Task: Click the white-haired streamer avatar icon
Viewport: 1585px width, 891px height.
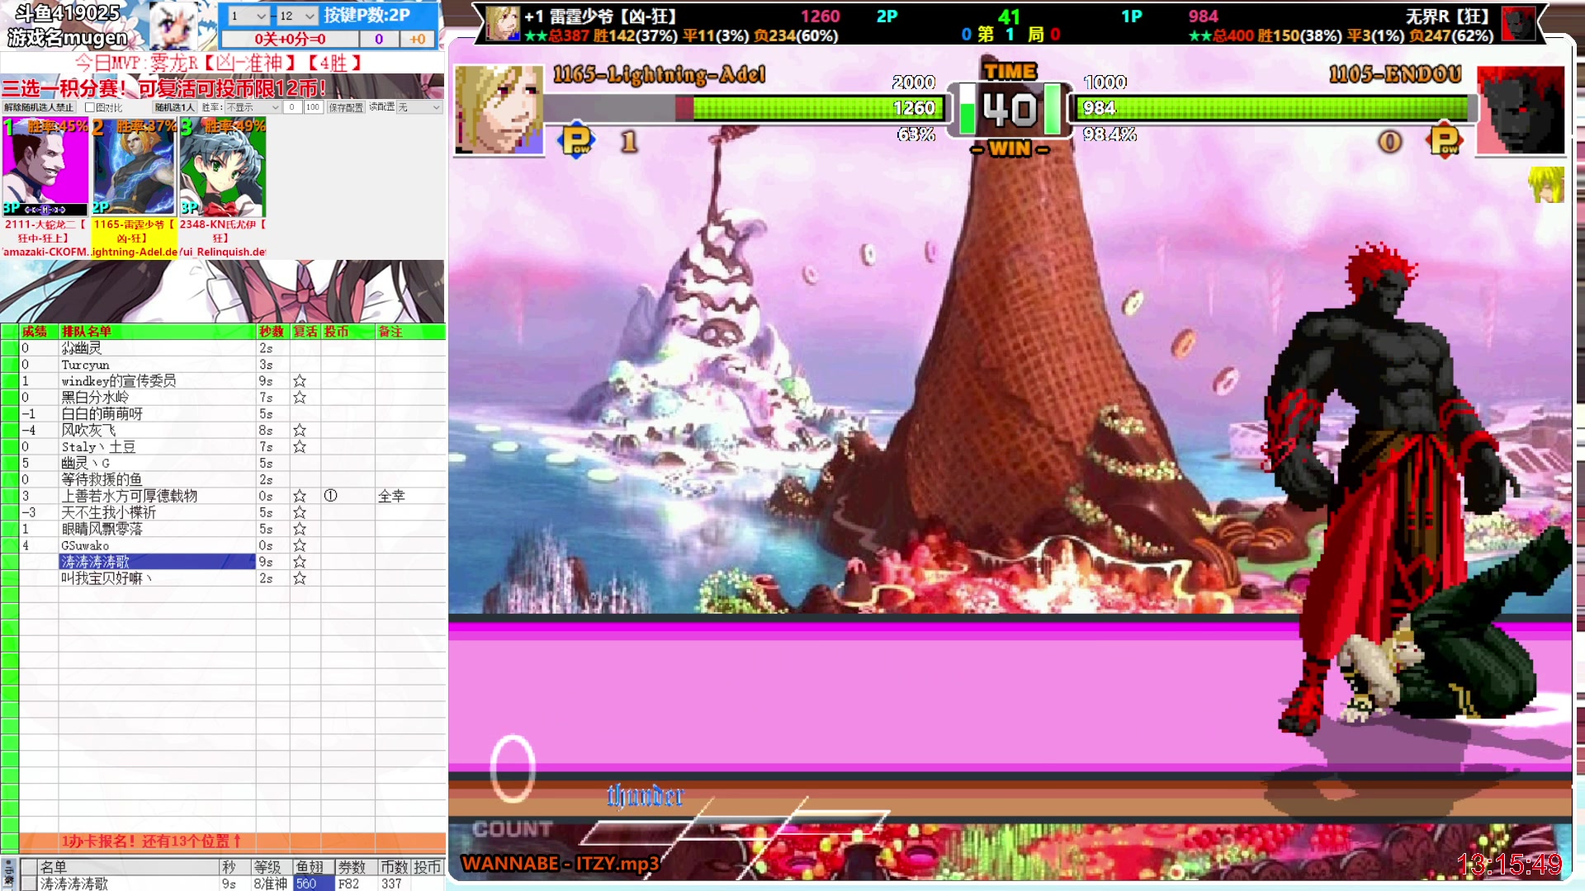Action: pos(174,25)
